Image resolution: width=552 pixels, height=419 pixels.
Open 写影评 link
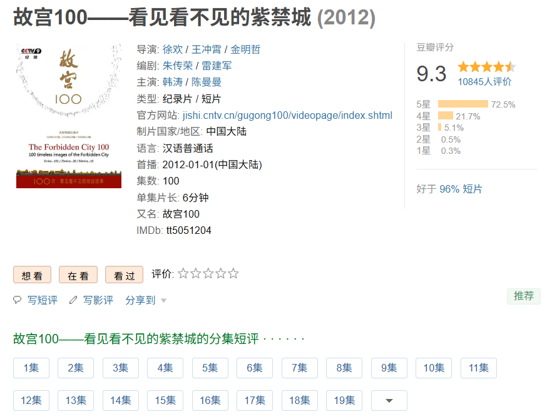pos(98,300)
